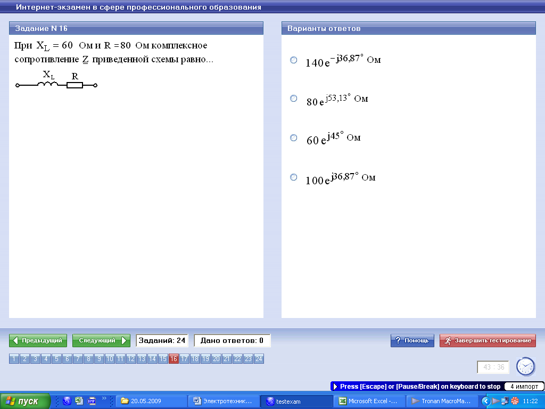The image size is (545, 409).
Task: Jump to question 6
Action: [67, 358]
